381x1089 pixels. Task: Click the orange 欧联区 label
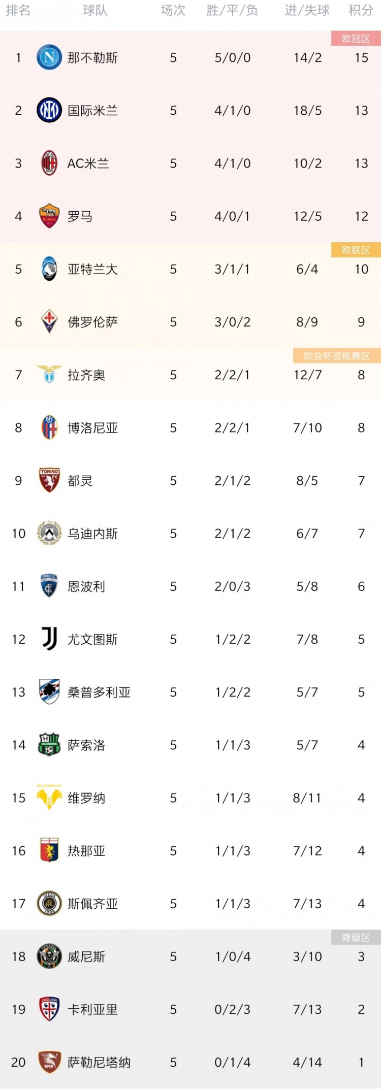pos(356,250)
